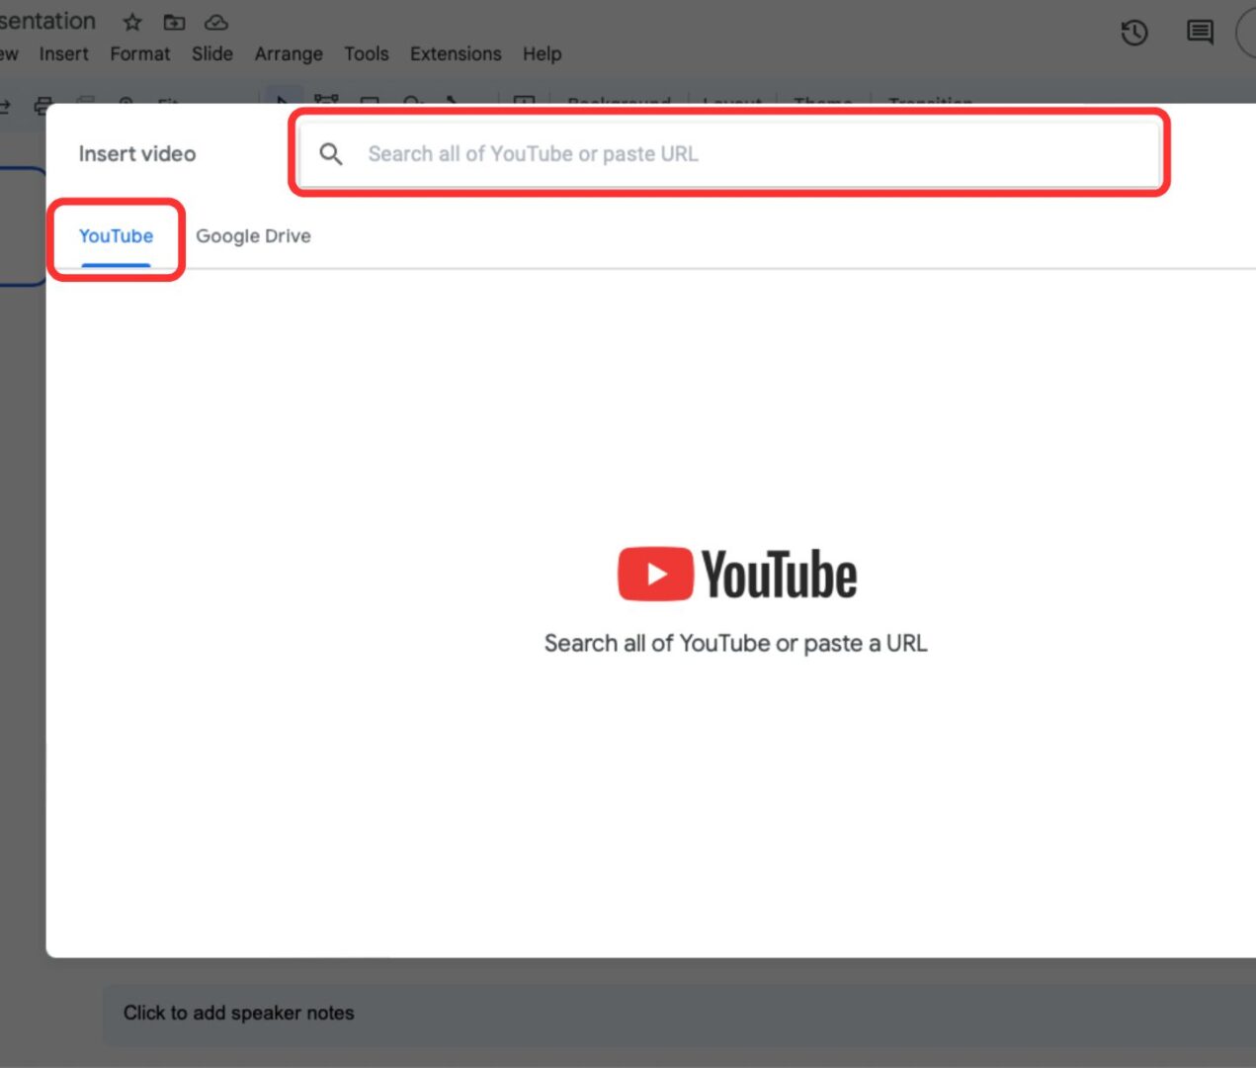Open version history via clock icon
The width and height of the screenshot is (1256, 1068).
click(x=1134, y=33)
